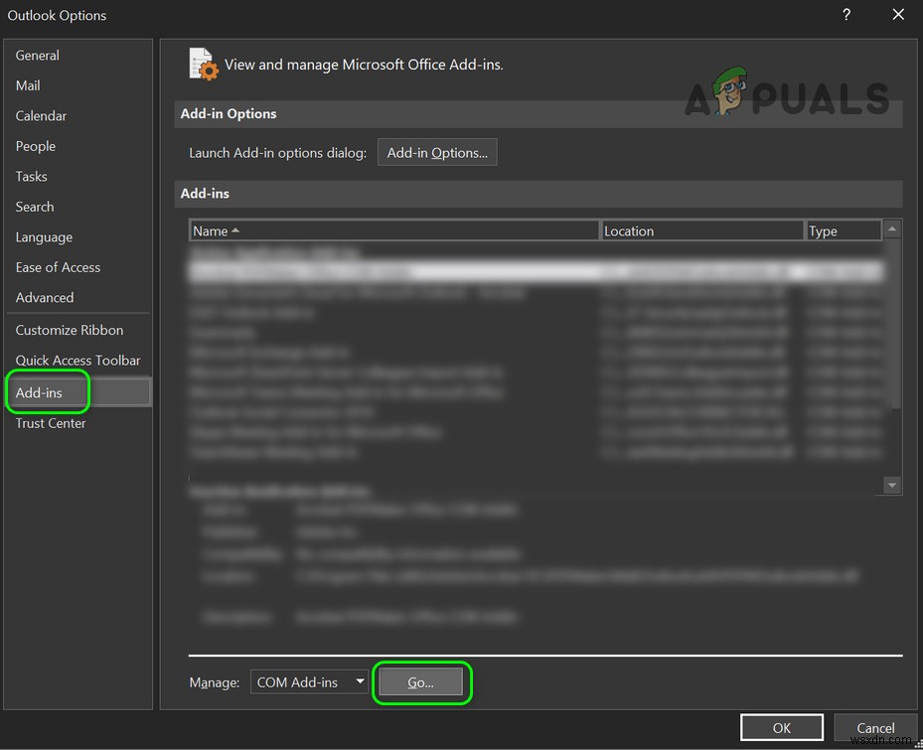This screenshot has height=750, width=923.
Task: Open the General options category
Action: [37, 56]
